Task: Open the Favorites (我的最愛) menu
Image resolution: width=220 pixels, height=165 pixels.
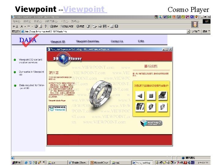Action: coord(51,21)
